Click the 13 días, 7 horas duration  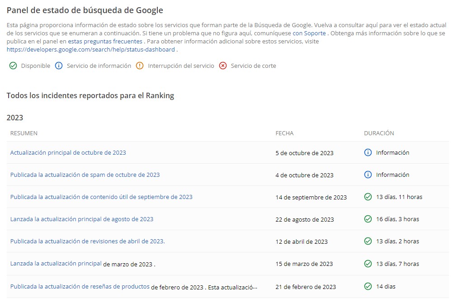(397, 264)
